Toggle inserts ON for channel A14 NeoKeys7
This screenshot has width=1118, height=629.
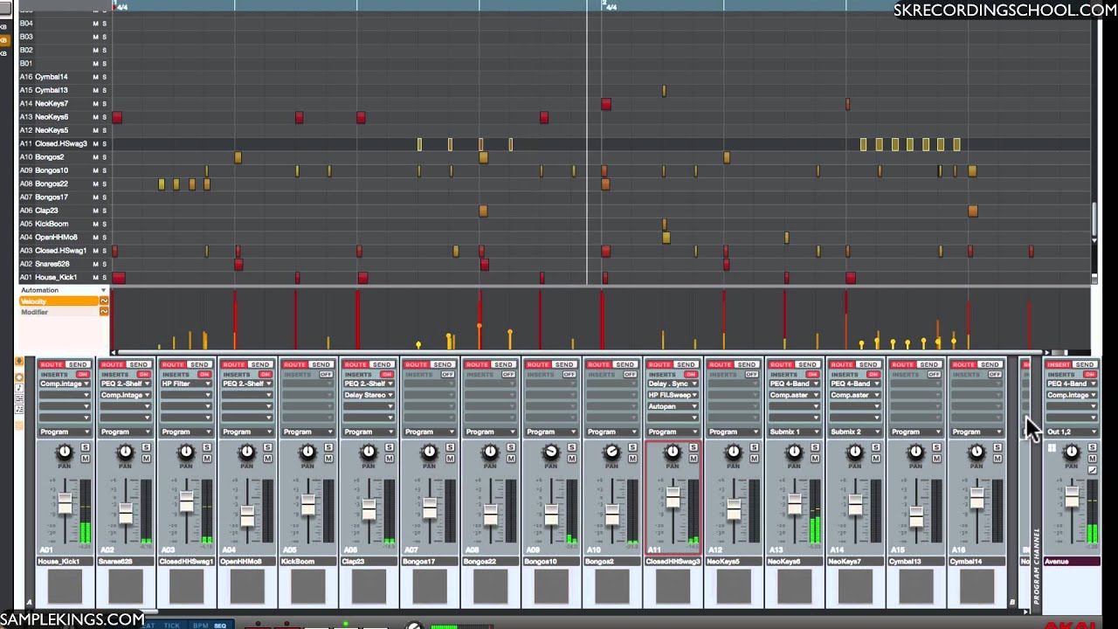pyautogui.click(x=873, y=374)
